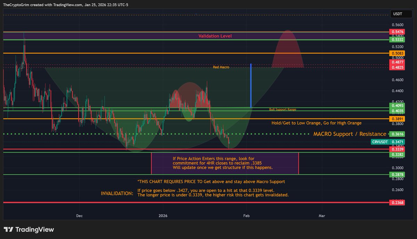Click the Mar date axis label
This screenshot has width=417, height=239.
(322, 215)
